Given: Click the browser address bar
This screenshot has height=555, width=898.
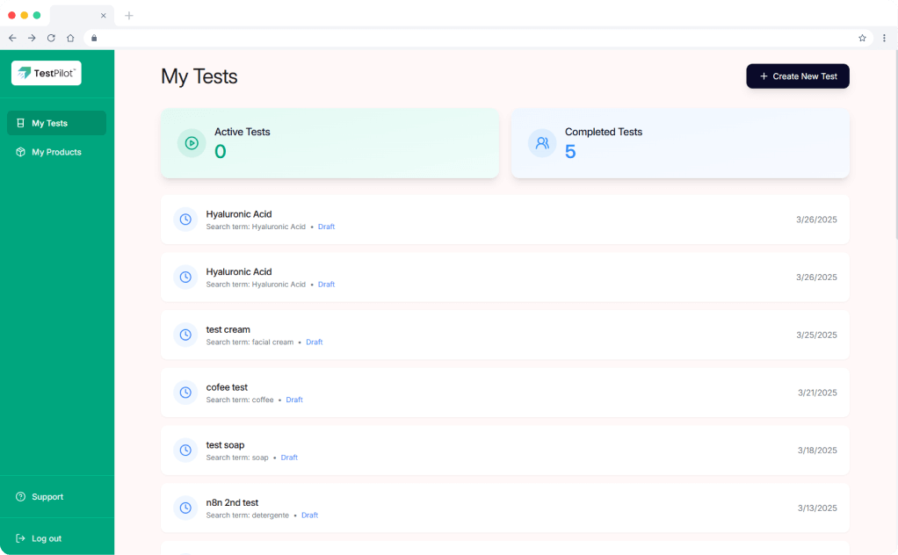Looking at the screenshot, I should 478,38.
